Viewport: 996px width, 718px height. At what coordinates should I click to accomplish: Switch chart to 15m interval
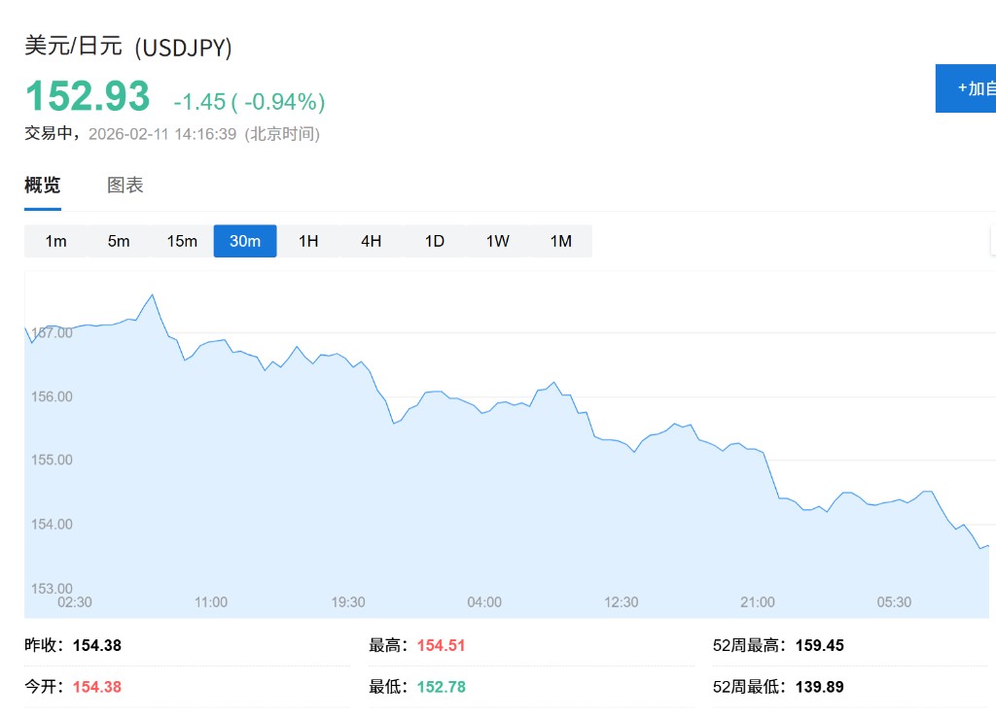coord(182,241)
